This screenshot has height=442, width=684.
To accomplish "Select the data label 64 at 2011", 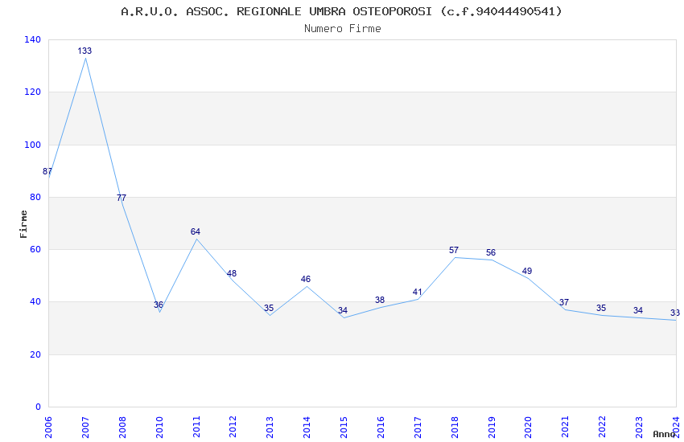I will (x=195, y=231).
